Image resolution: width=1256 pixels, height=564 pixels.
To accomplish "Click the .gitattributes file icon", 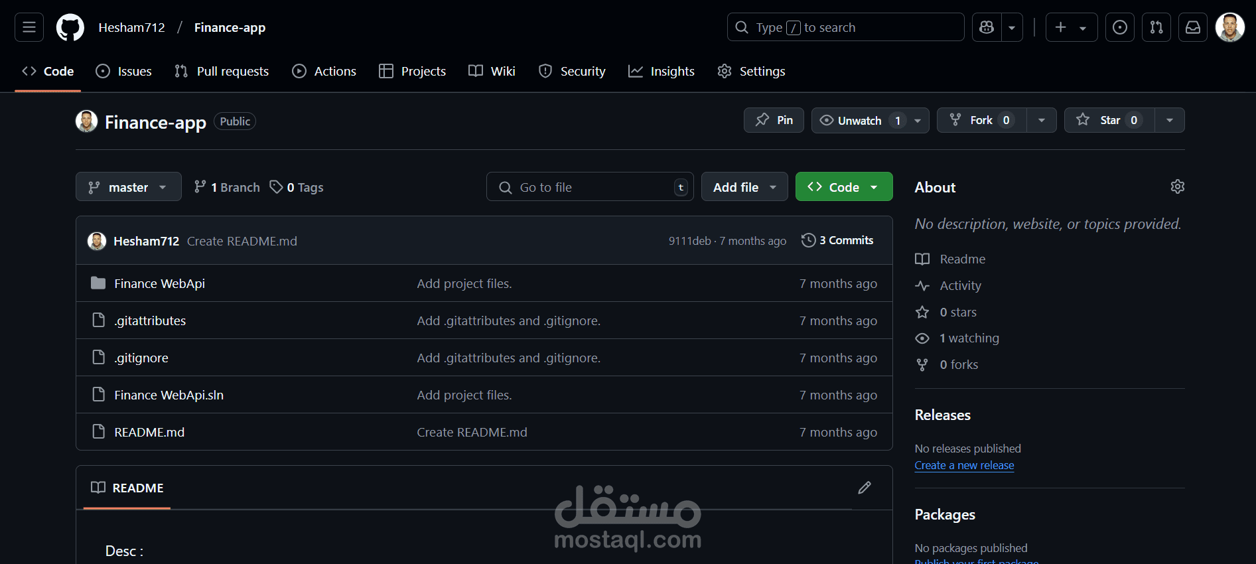I will pyautogui.click(x=98, y=320).
